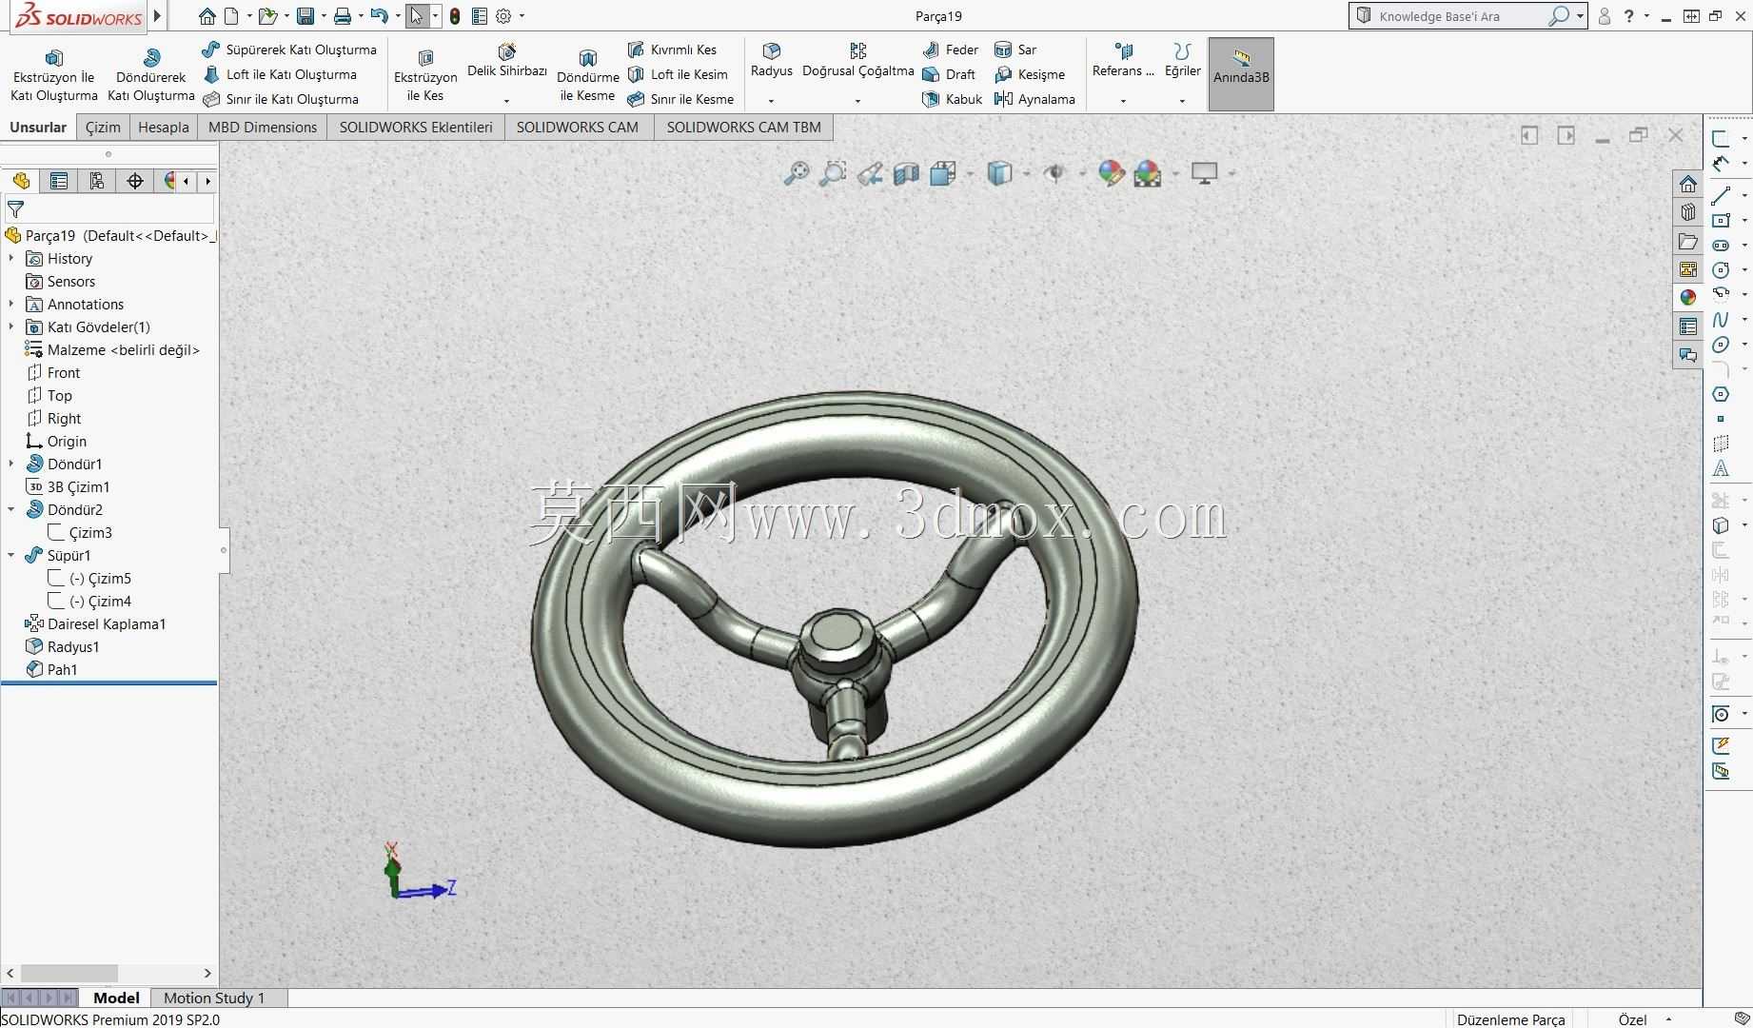
Task: Toggle the Section View icon
Action: pos(906,173)
